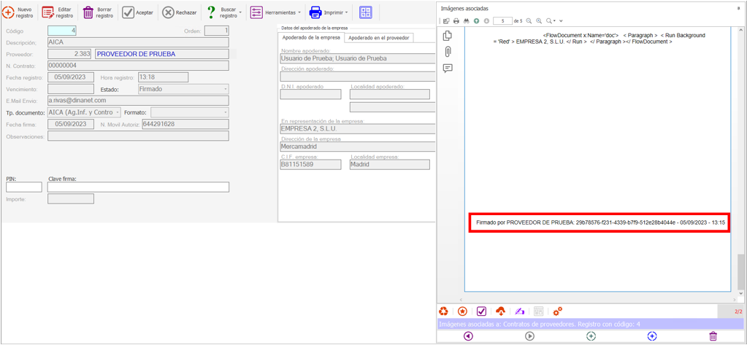Image resolution: width=747 pixels, height=345 pixels.
Task: Open the attachments paperclip panel
Action: (448, 52)
